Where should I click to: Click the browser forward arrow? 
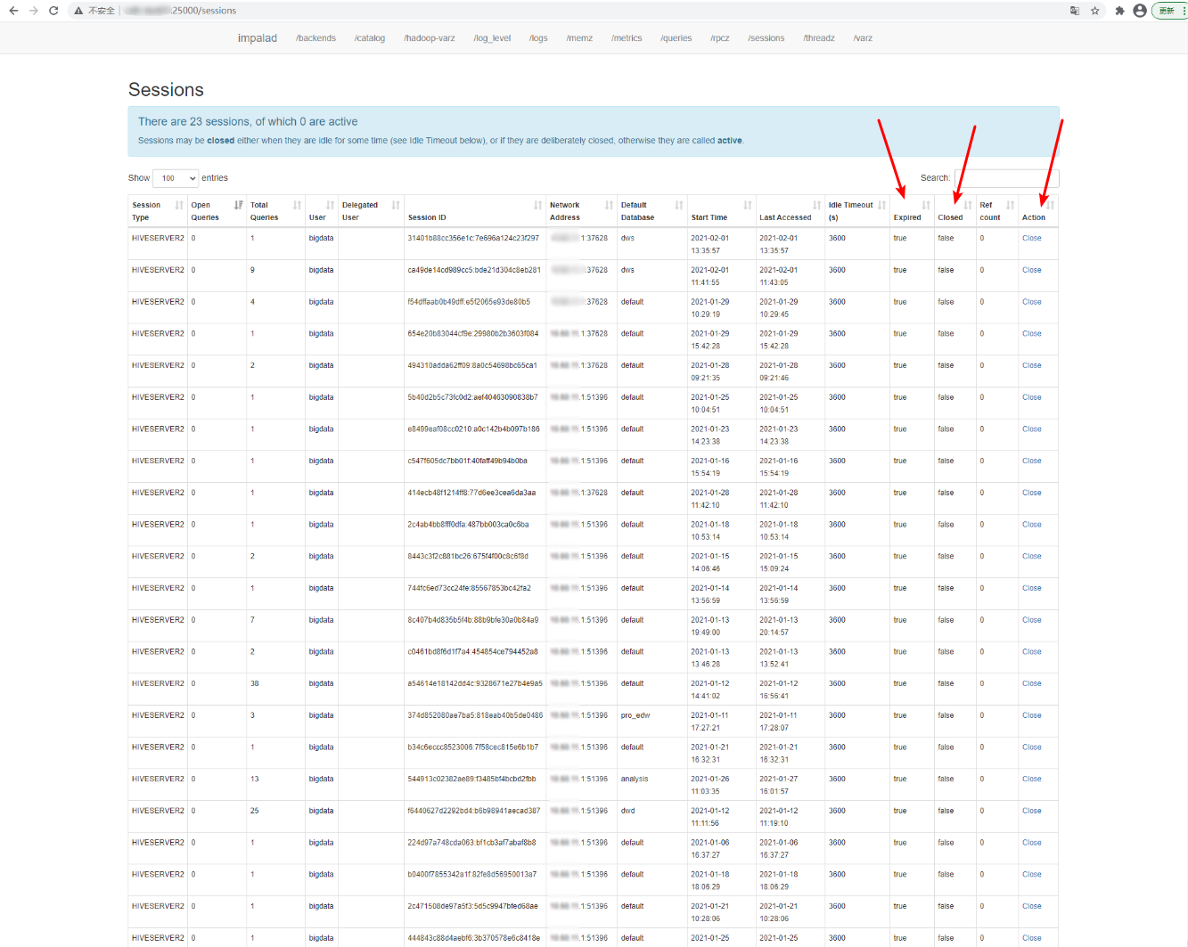pos(34,11)
